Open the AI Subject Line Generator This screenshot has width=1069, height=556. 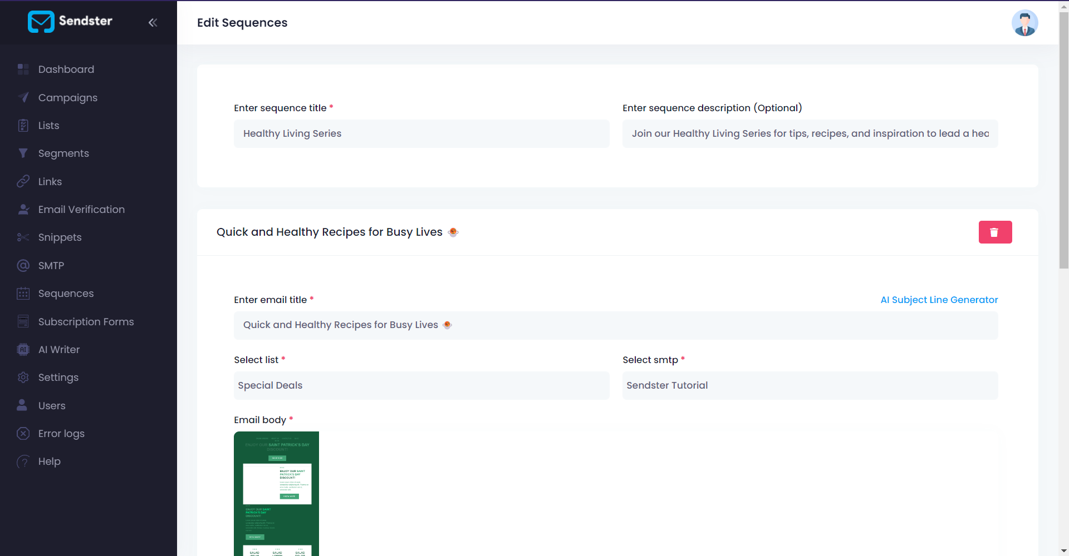pyautogui.click(x=939, y=300)
